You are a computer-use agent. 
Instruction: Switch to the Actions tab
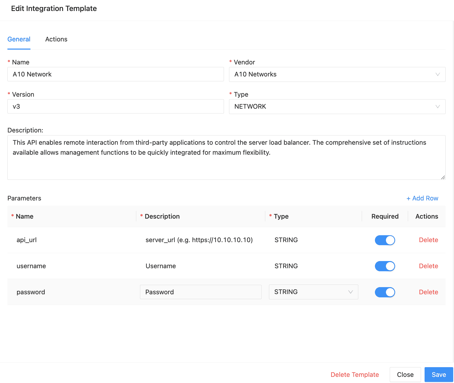click(56, 39)
